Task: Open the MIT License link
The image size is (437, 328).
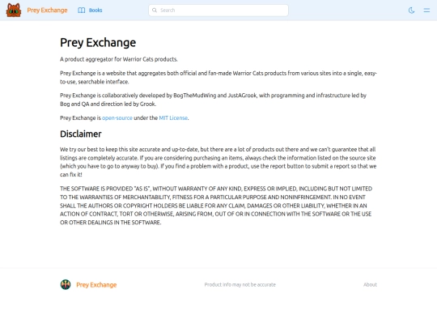Action: (x=173, y=118)
